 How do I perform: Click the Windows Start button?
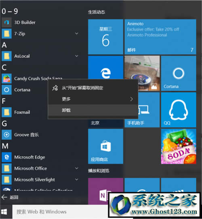click(4, 212)
